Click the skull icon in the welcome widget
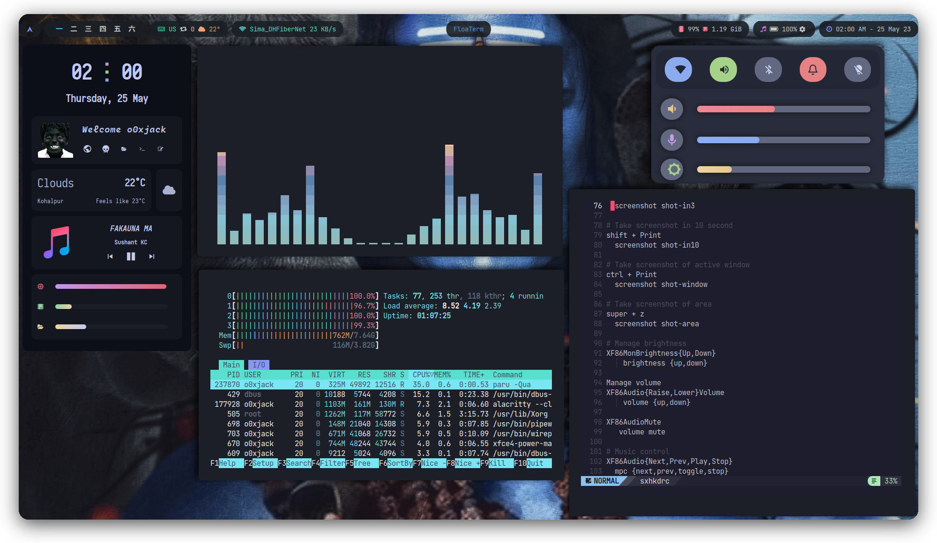 pos(105,149)
